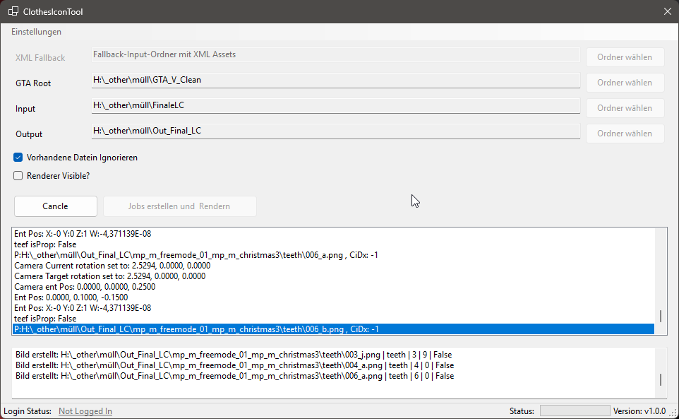This screenshot has height=419, width=679.
Task: Click the Status progress bar
Action: [x=575, y=411]
